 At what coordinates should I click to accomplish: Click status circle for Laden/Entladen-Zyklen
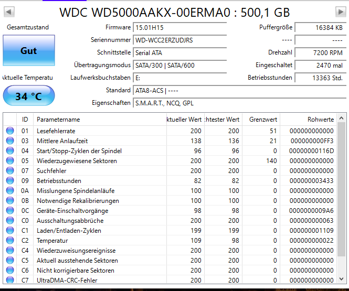click(x=10, y=230)
